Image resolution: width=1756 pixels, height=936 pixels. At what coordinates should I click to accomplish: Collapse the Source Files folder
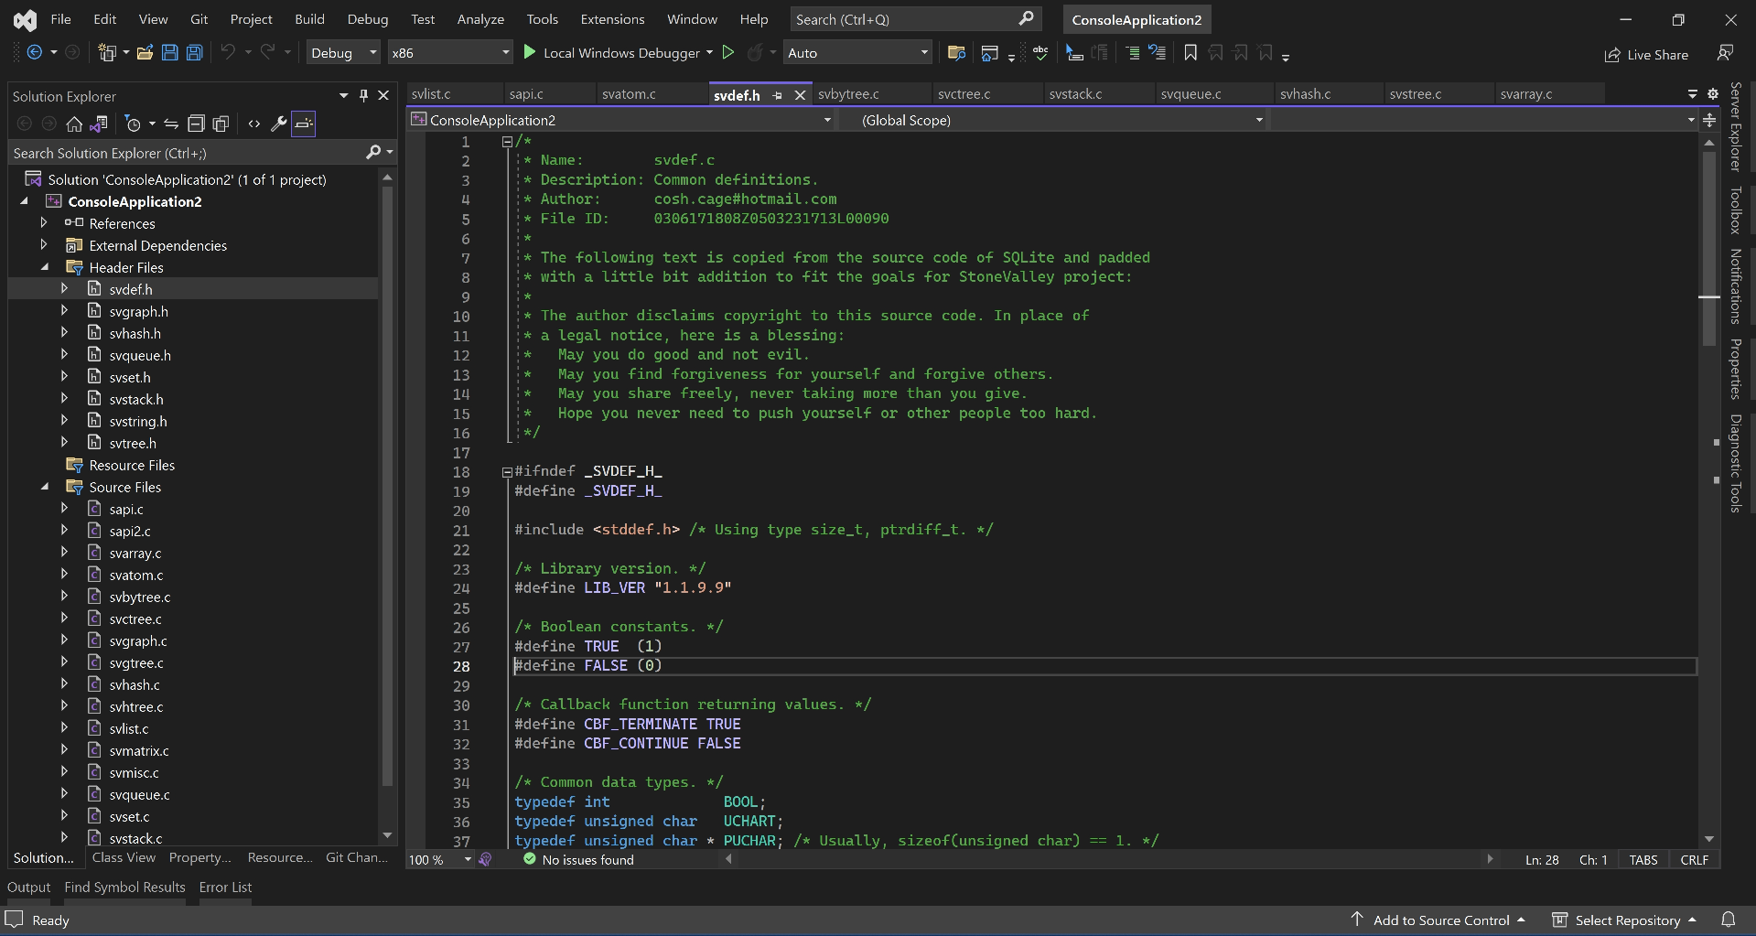point(45,487)
